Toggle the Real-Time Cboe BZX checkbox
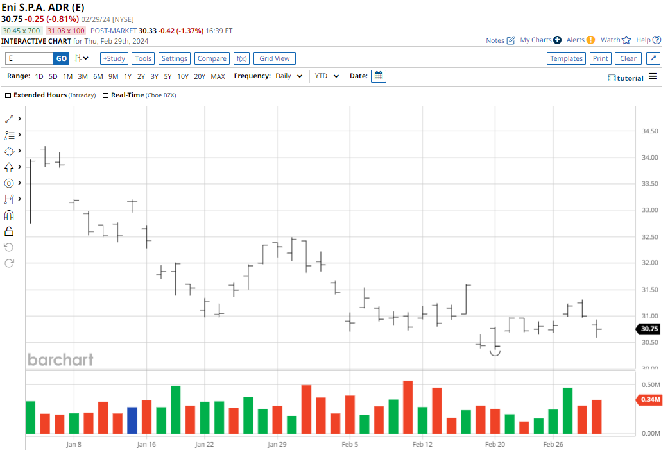670x453 pixels. (x=106, y=95)
